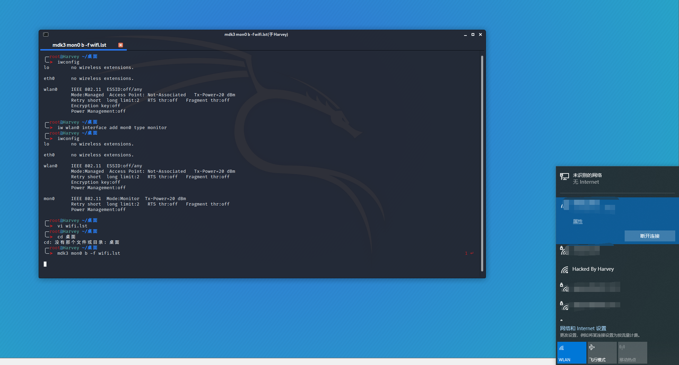
Task: Open 属性 link of connected network
Action: pyautogui.click(x=578, y=221)
